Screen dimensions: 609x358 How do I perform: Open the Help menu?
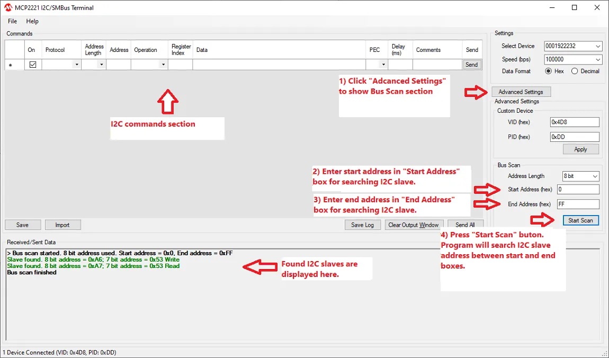point(32,21)
